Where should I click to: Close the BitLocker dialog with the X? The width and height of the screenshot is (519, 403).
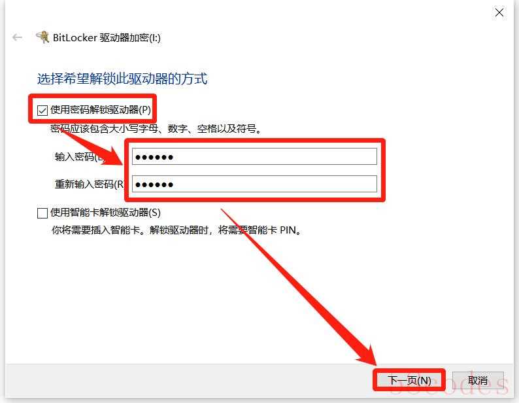click(x=499, y=12)
